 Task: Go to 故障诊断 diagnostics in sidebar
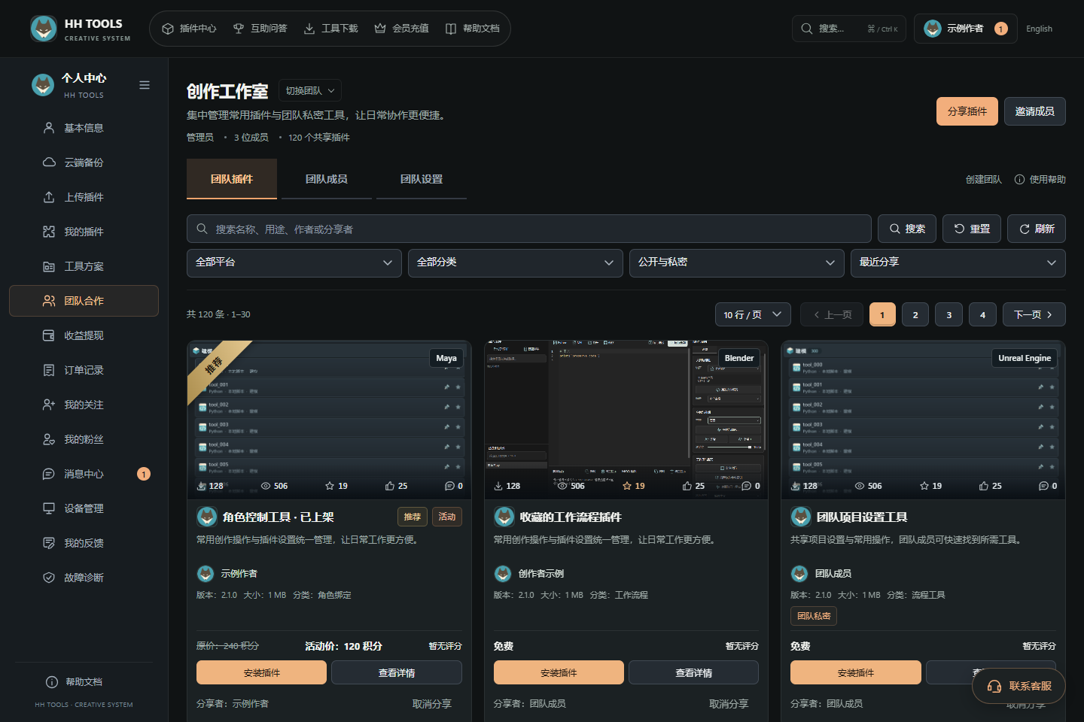pyautogui.click(x=84, y=578)
